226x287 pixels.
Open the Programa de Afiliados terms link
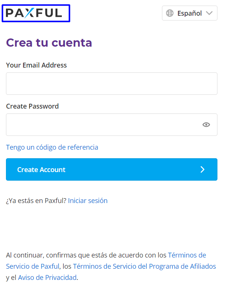(144, 266)
